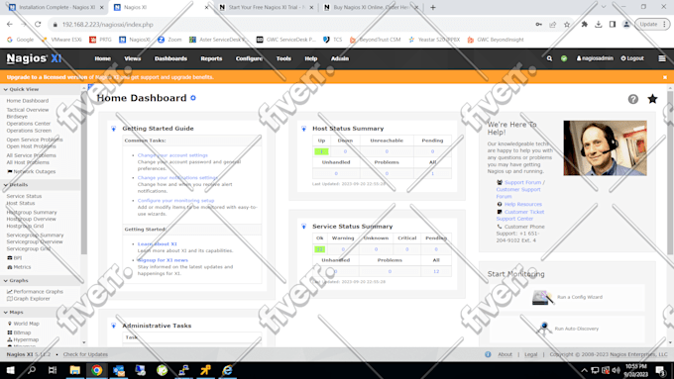The image size is (674, 379).
Task: Click the Host Status Summary dashlet pin icon
Action: click(x=303, y=129)
